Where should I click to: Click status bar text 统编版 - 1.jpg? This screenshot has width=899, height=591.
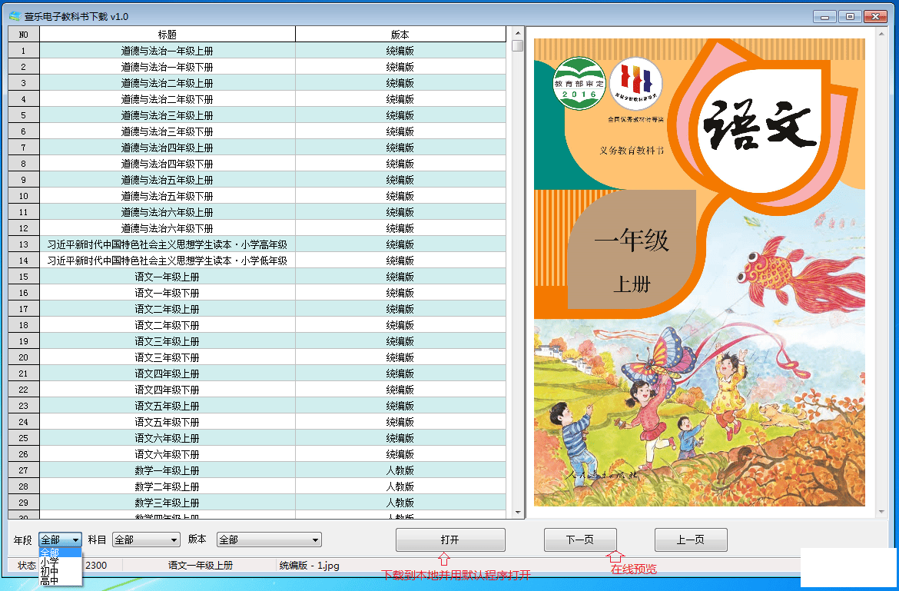coord(310,565)
